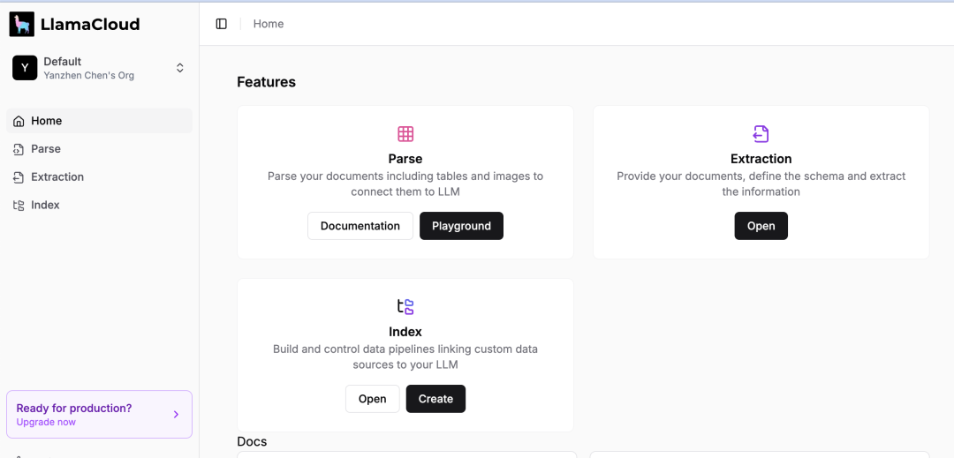Click the Index tree icon in sidebar
Screen dimensions: 954x458
click(19, 205)
